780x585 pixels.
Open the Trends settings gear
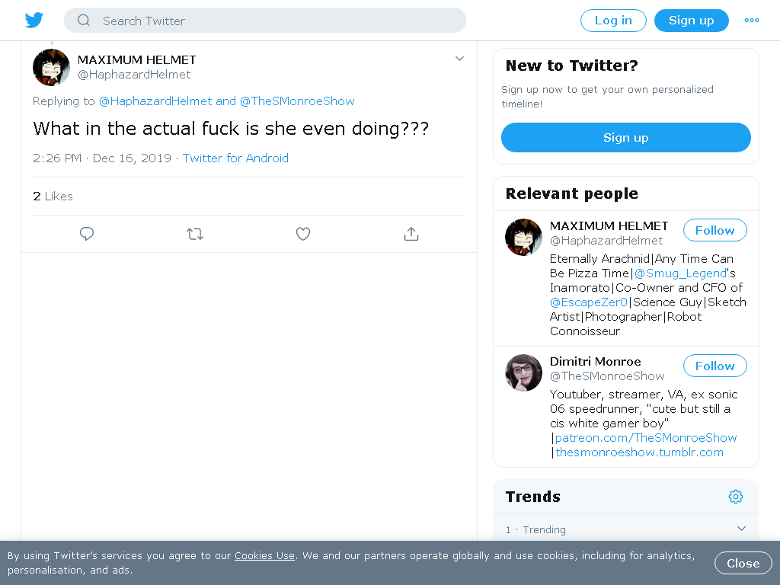736,497
